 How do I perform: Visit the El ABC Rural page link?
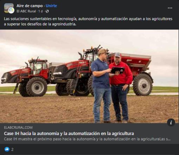(26, 11)
